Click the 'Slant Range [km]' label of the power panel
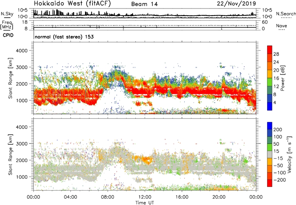The height and width of the screenshot is (205, 296). click(x=10, y=78)
